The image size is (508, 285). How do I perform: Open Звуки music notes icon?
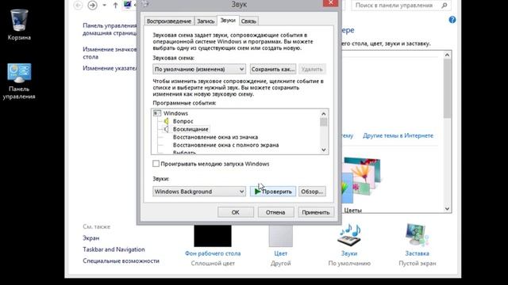point(349,235)
